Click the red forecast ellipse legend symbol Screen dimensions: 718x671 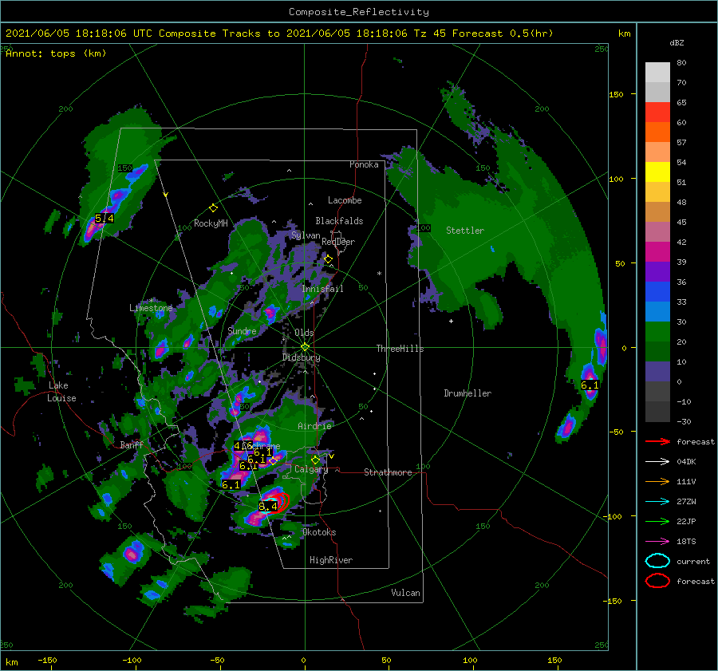click(x=657, y=581)
